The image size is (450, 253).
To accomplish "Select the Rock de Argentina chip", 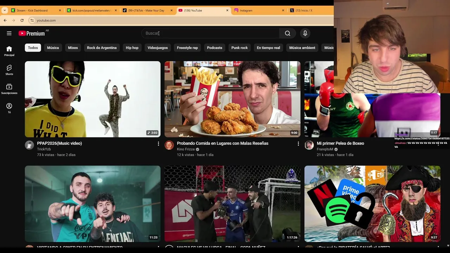I will coord(102,48).
